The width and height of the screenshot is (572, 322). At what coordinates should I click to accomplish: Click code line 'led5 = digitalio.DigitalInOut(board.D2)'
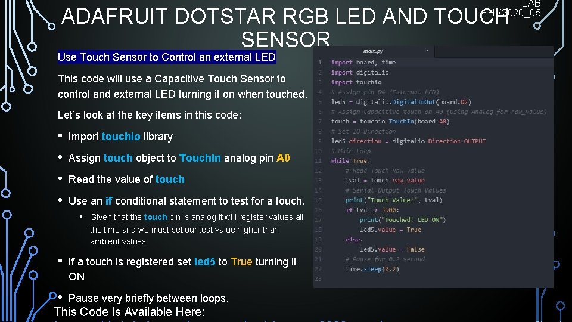tap(401, 102)
